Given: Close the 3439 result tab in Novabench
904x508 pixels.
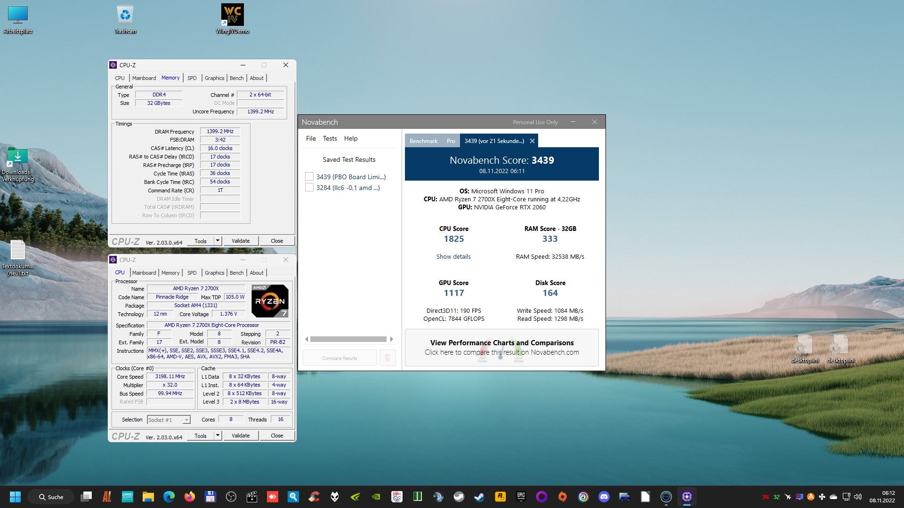Looking at the screenshot, I should click(x=532, y=141).
